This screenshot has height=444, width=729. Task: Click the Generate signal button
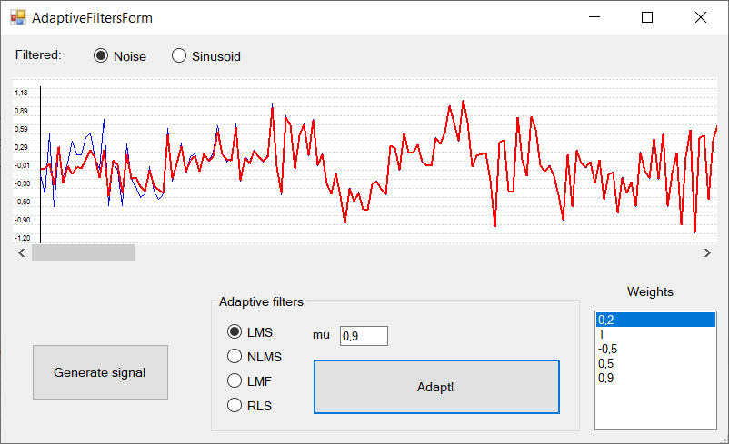[100, 372]
